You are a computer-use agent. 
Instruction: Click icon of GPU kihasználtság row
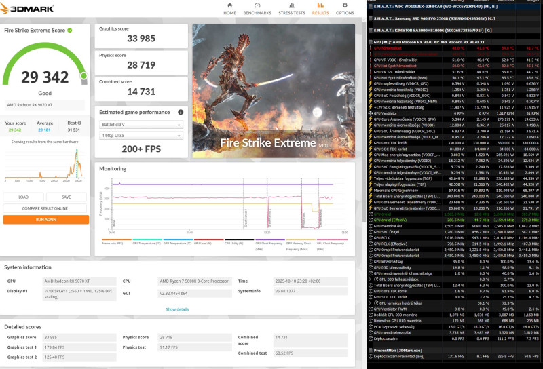click(x=370, y=261)
